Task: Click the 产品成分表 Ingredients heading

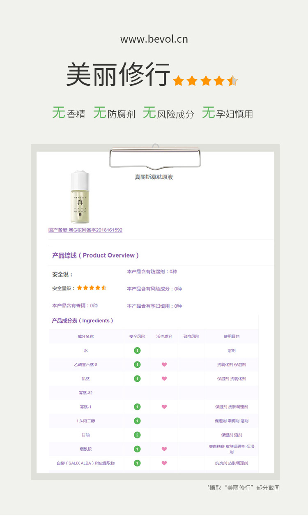Action: point(83,320)
